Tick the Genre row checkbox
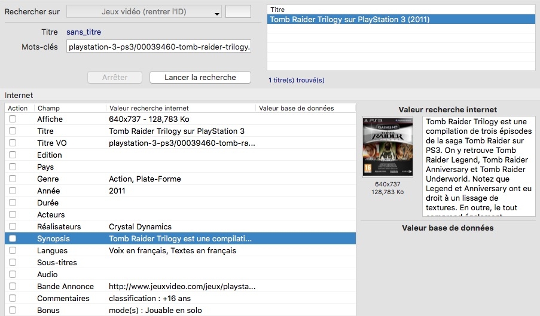Image resolution: width=540 pixels, height=316 pixels. (x=13, y=179)
